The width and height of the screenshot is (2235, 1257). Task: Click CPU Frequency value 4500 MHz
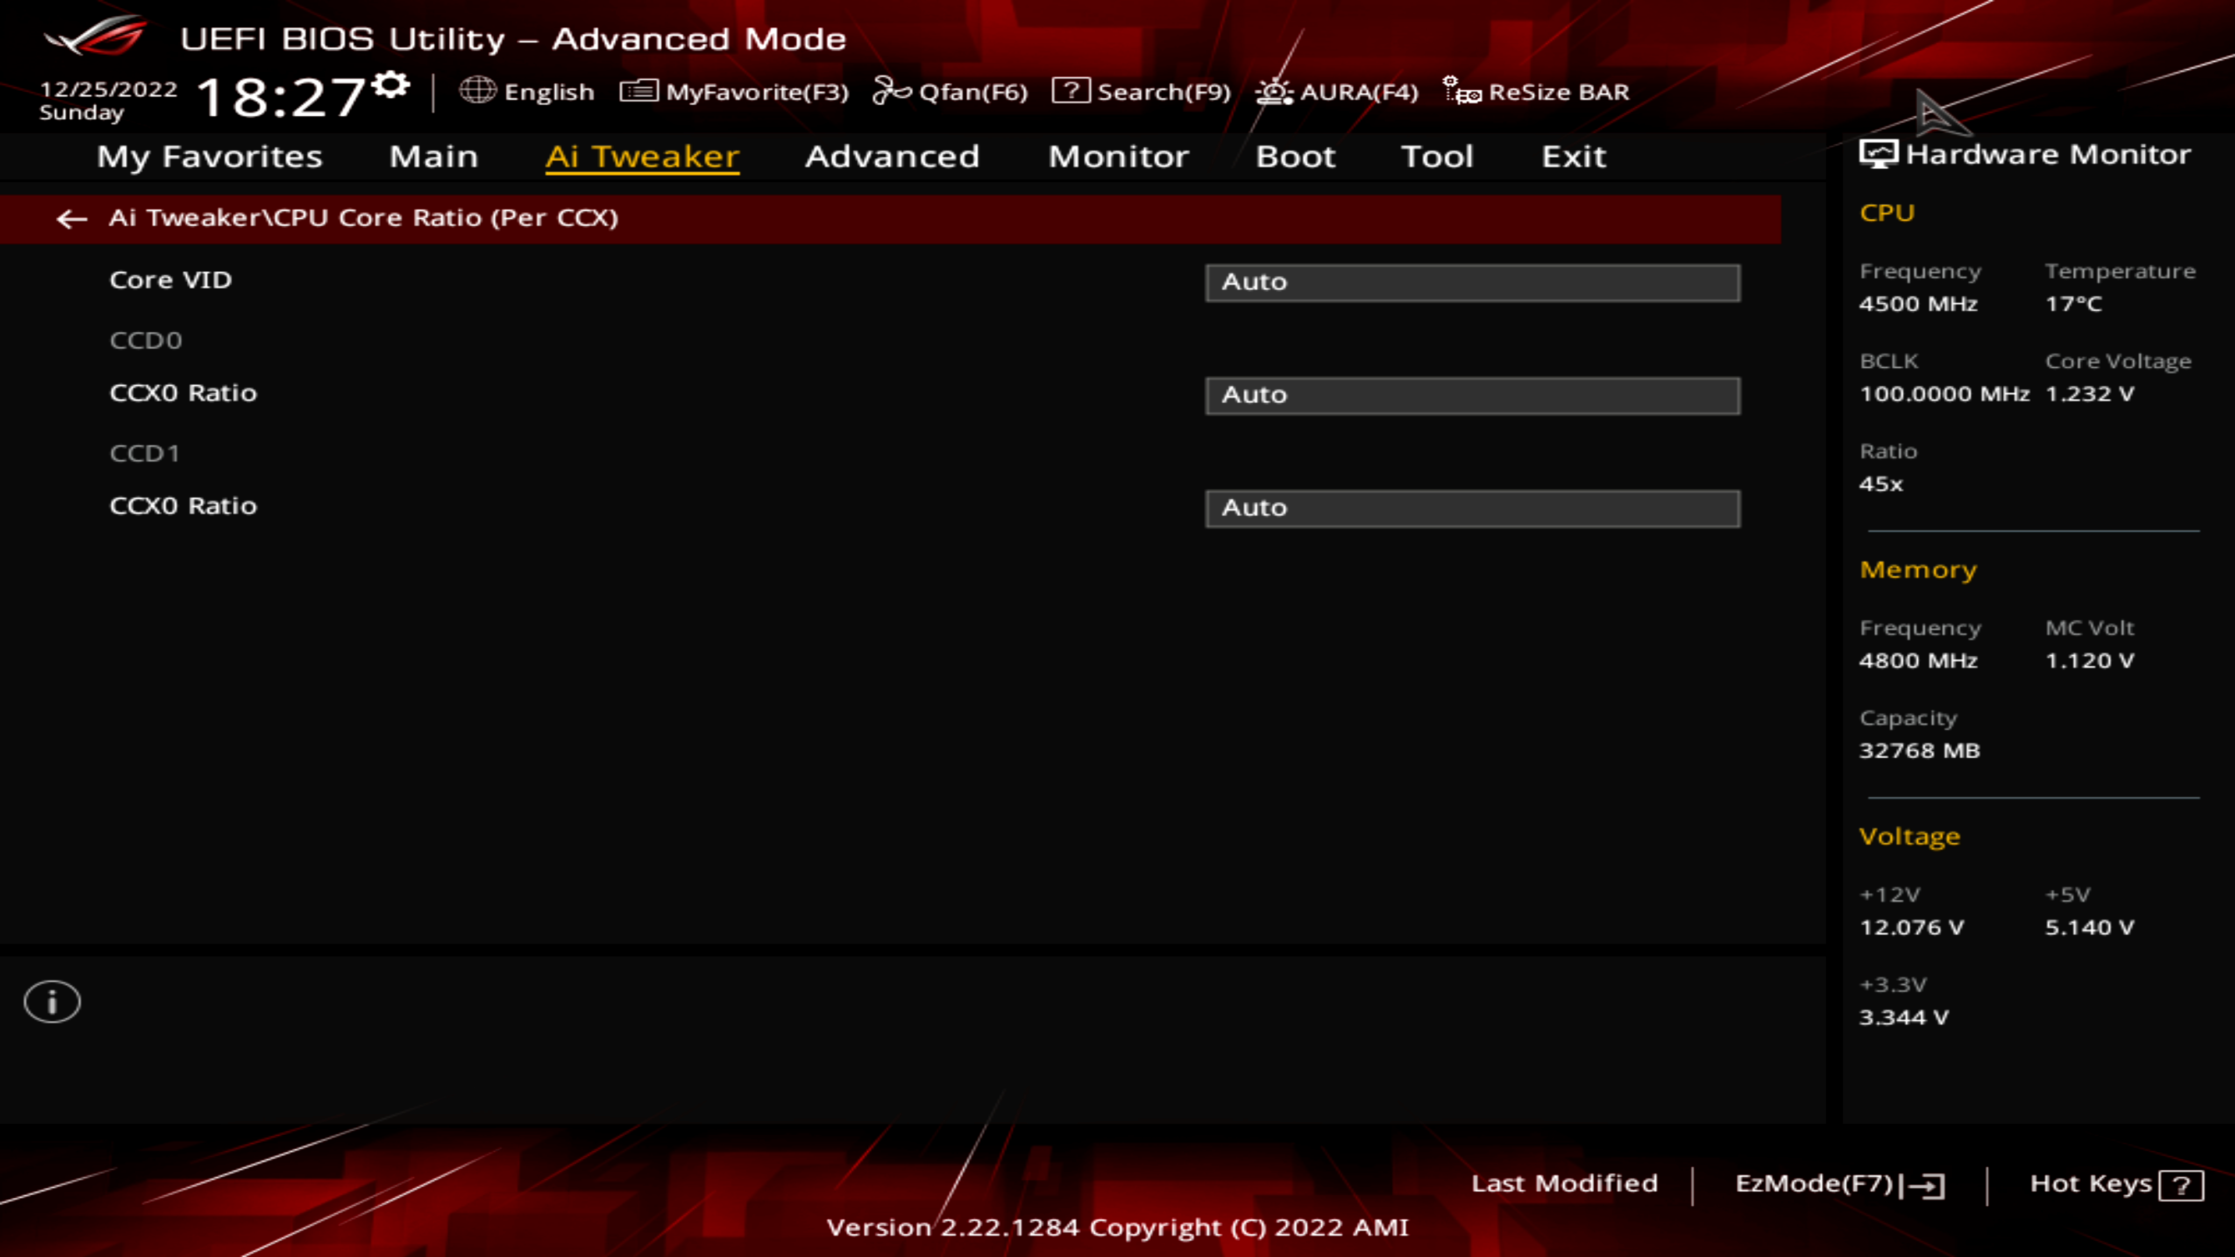tap(1917, 303)
